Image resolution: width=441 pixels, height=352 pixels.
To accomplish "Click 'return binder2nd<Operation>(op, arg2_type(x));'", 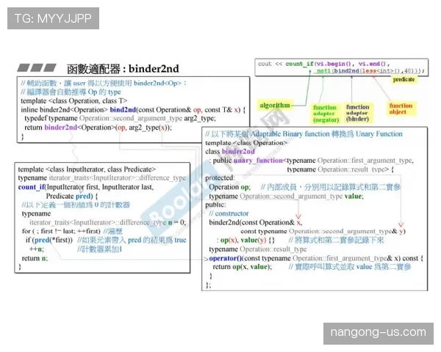I will [98, 128].
